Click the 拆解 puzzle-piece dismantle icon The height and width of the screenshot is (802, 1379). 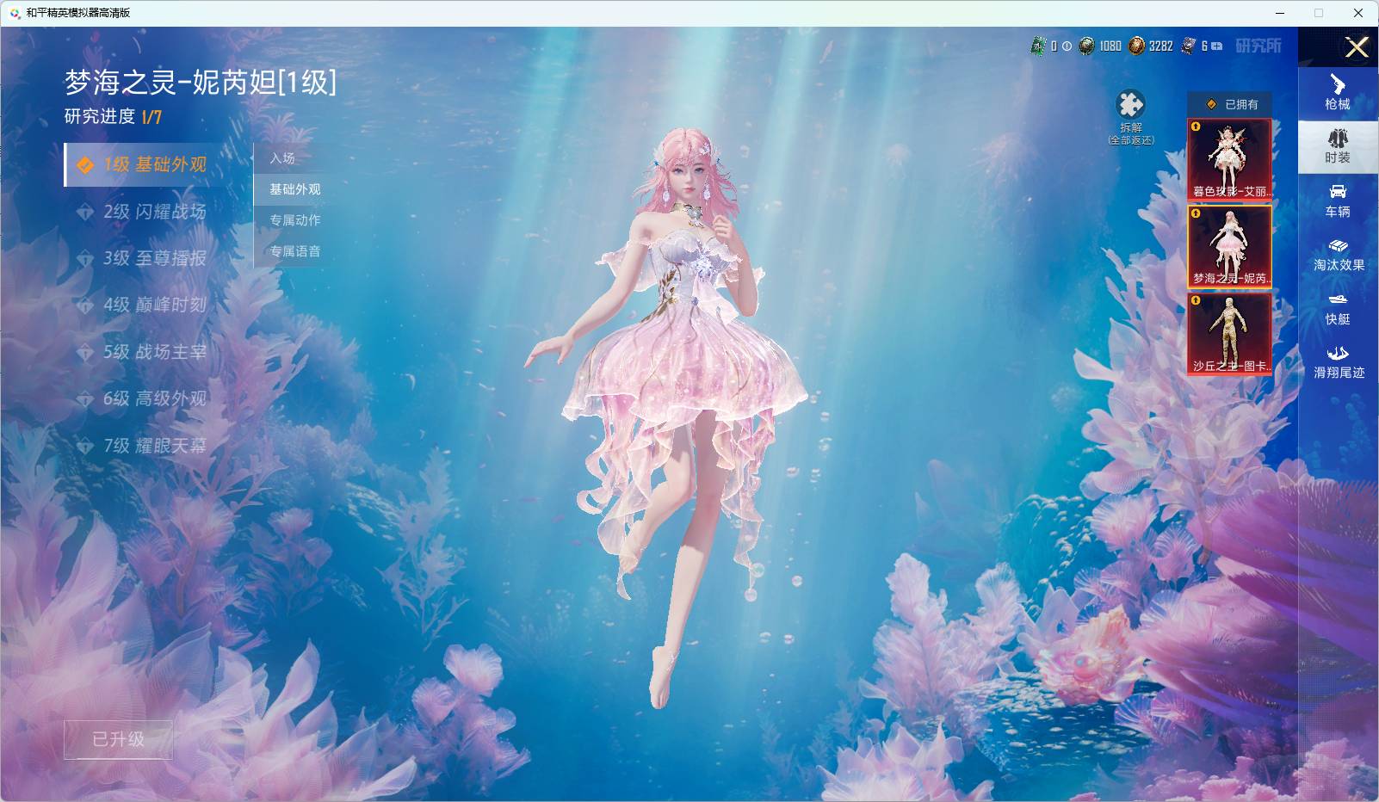tap(1130, 106)
